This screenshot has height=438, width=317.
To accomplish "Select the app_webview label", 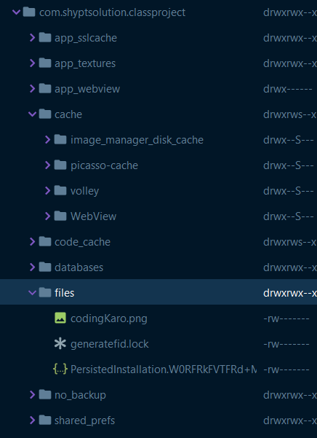I will click(x=87, y=89).
